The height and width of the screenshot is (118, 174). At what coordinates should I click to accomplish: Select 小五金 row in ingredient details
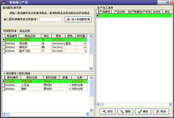(x=45, y=85)
